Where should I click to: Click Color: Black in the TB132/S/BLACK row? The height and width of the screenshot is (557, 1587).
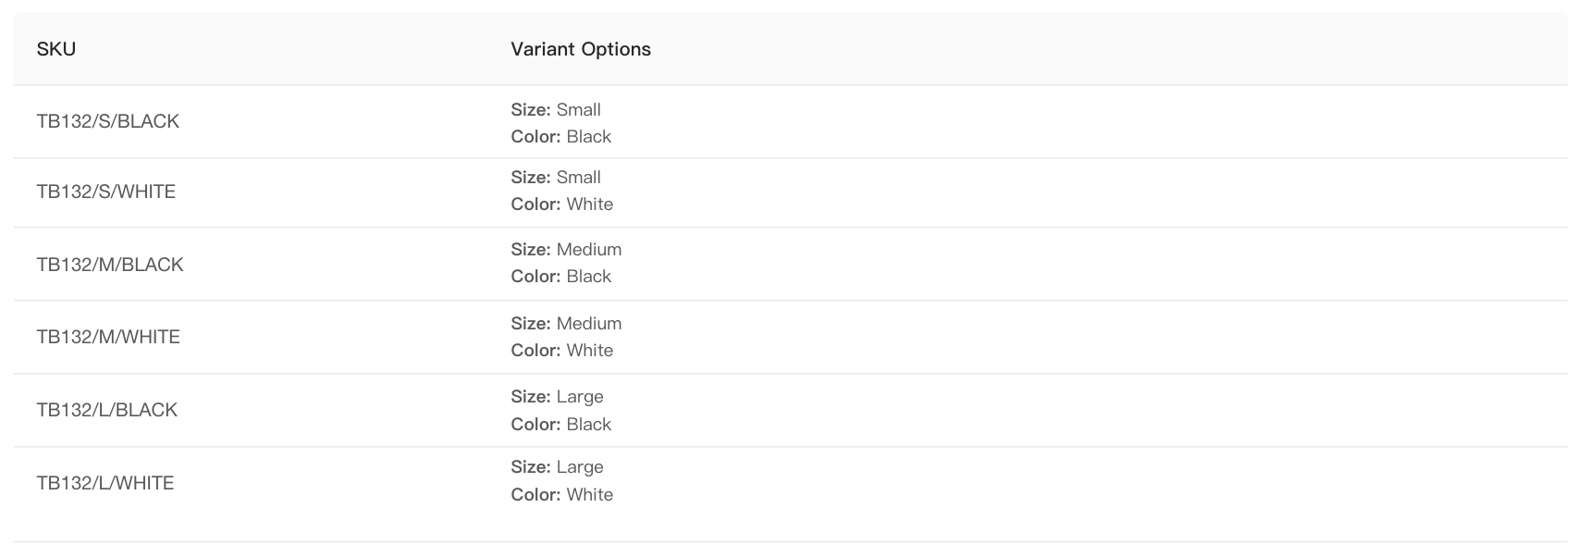pos(561,137)
